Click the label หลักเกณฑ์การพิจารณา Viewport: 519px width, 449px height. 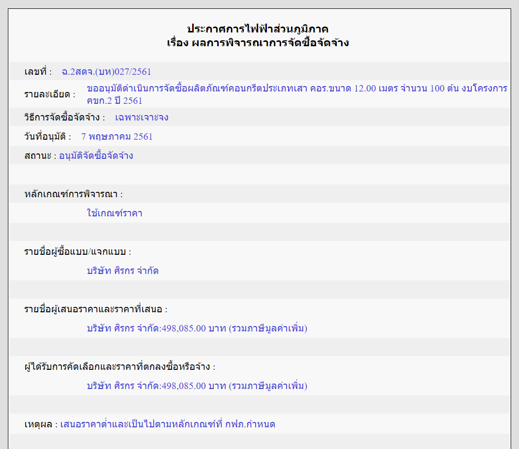(74, 194)
